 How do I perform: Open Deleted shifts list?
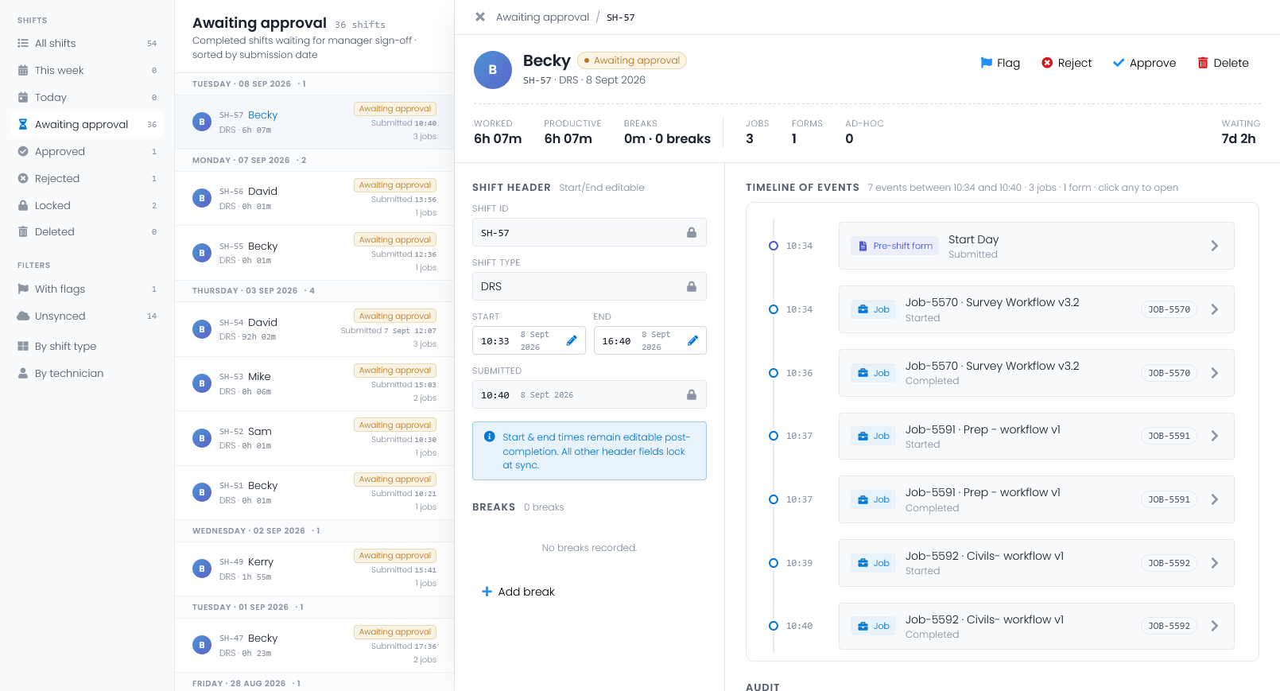pyautogui.click(x=87, y=231)
